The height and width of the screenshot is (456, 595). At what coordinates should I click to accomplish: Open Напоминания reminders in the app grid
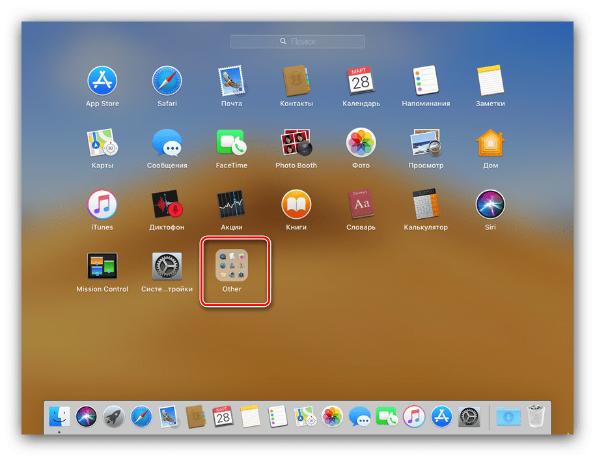click(x=426, y=81)
